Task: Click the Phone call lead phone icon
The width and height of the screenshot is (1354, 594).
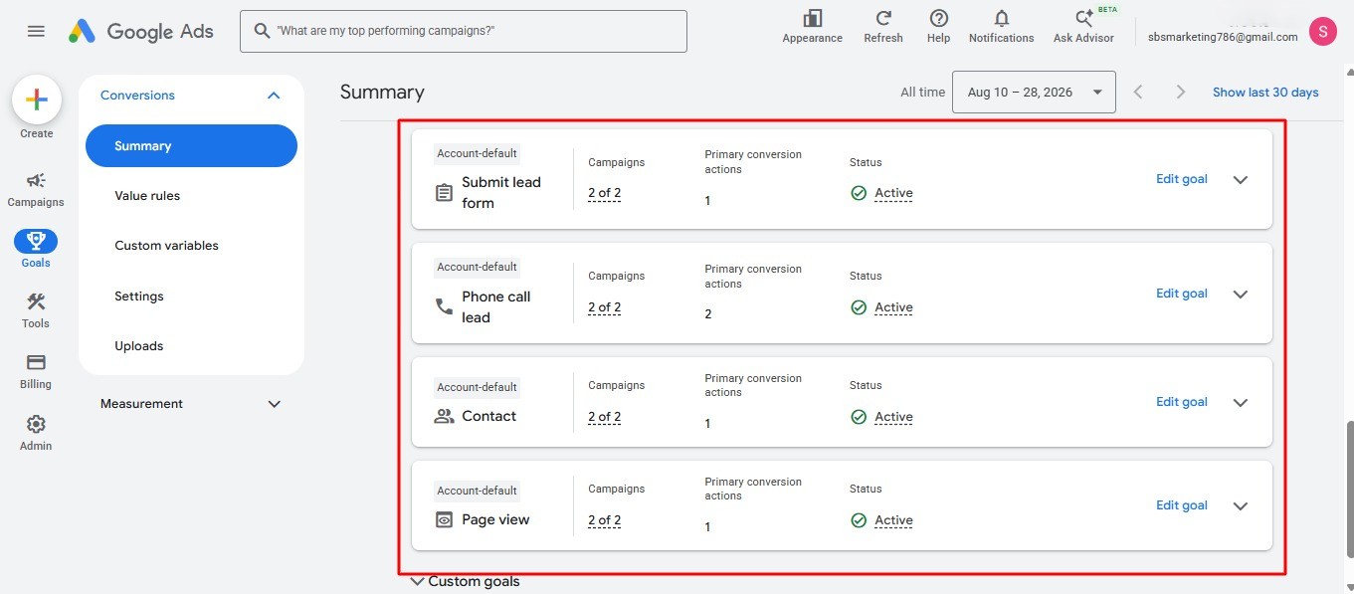Action: [x=444, y=306]
